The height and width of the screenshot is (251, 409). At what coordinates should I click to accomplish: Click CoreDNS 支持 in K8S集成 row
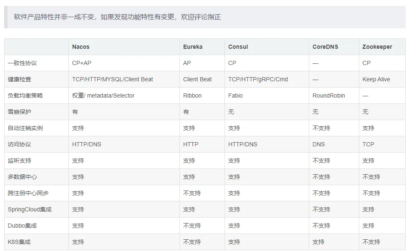[x=318, y=242]
